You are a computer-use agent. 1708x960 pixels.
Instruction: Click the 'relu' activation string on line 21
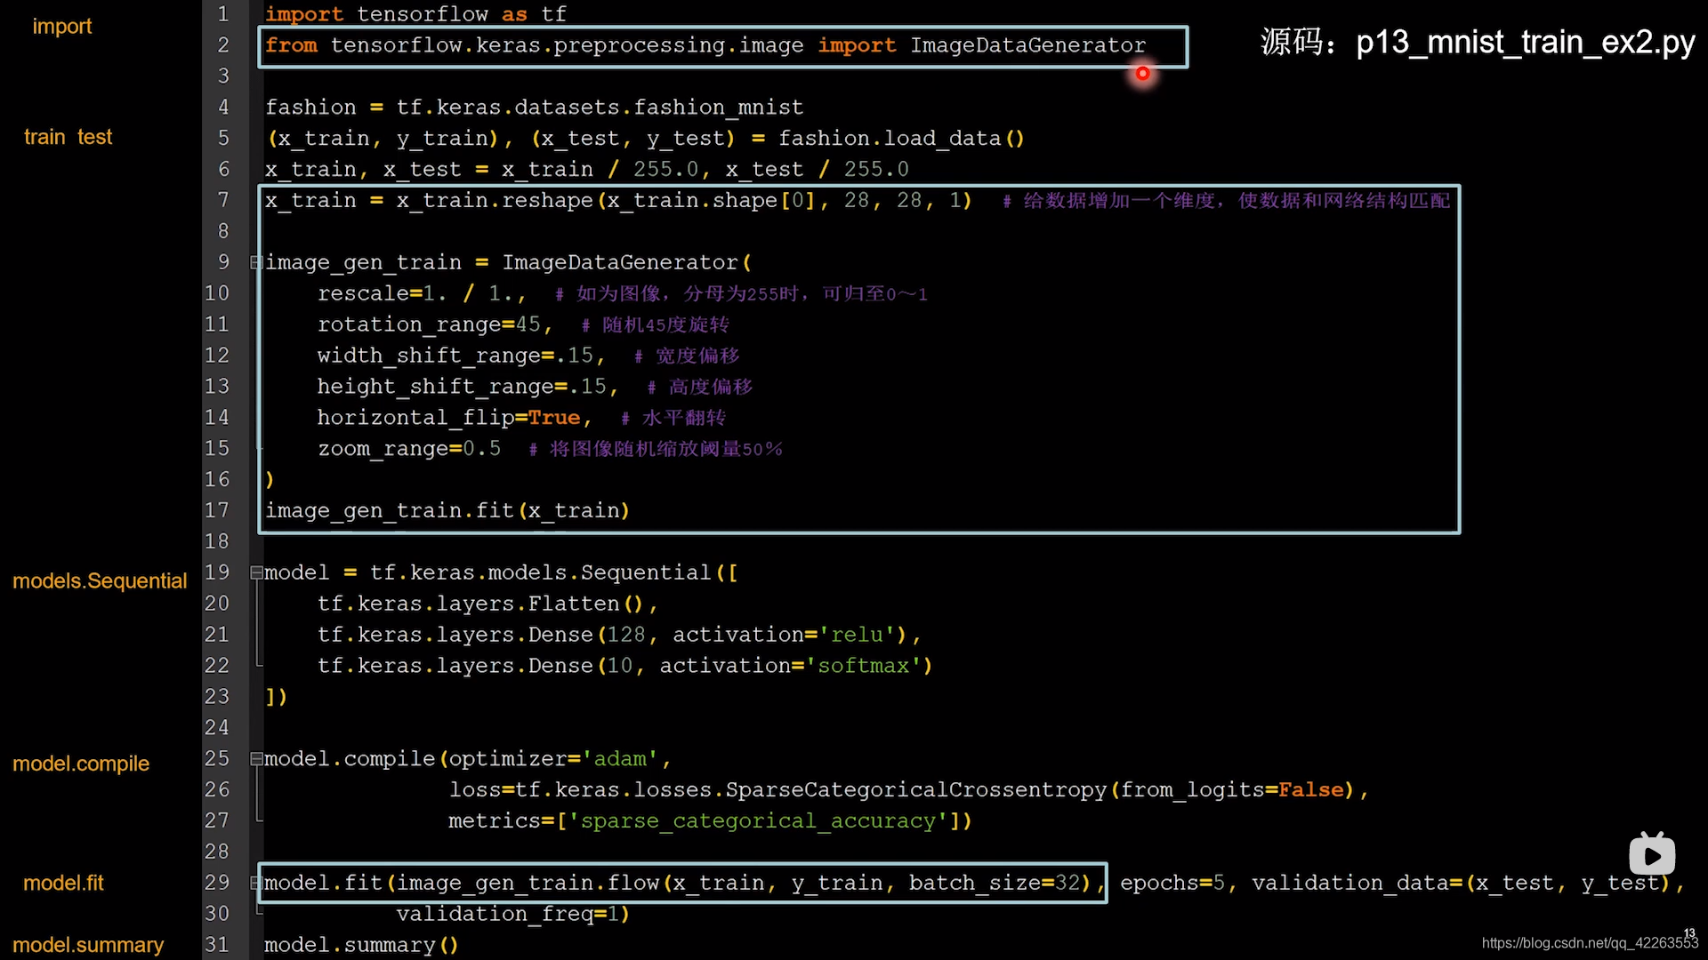pos(858,635)
